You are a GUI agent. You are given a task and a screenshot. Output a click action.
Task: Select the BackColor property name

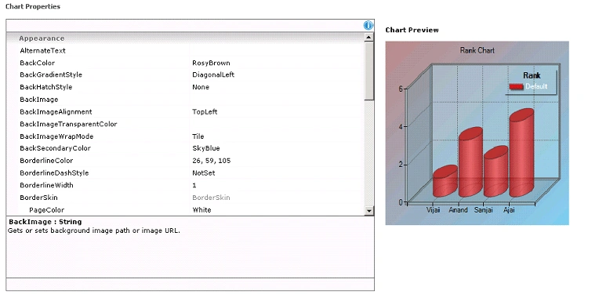tap(37, 63)
